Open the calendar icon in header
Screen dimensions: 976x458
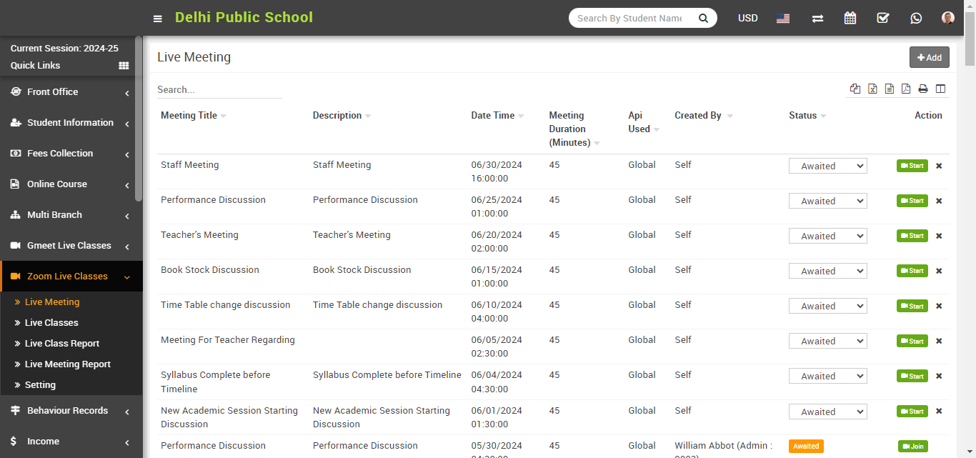850,18
